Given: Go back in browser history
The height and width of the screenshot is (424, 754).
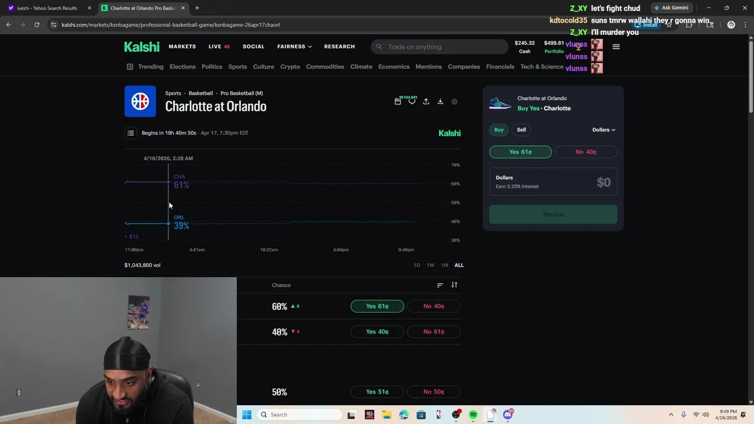Looking at the screenshot, I should tap(9, 25).
